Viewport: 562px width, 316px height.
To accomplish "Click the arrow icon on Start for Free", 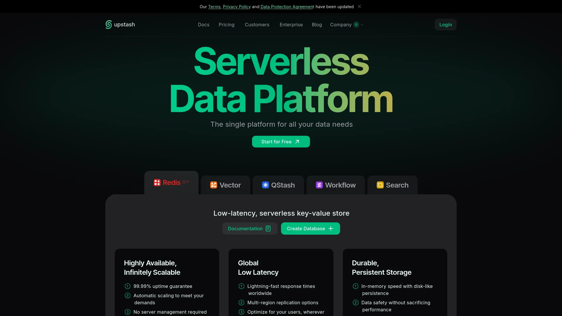I will tap(297, 142).
